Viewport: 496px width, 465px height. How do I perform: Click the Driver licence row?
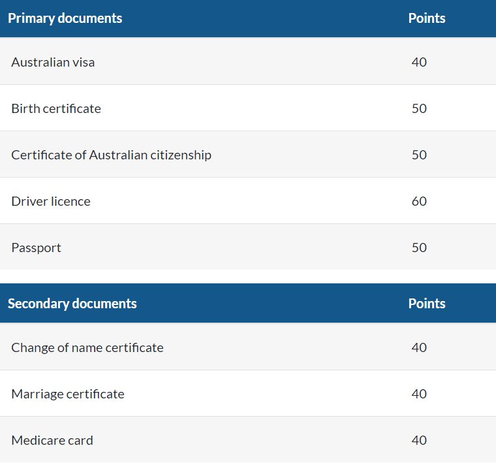[248, 200]
